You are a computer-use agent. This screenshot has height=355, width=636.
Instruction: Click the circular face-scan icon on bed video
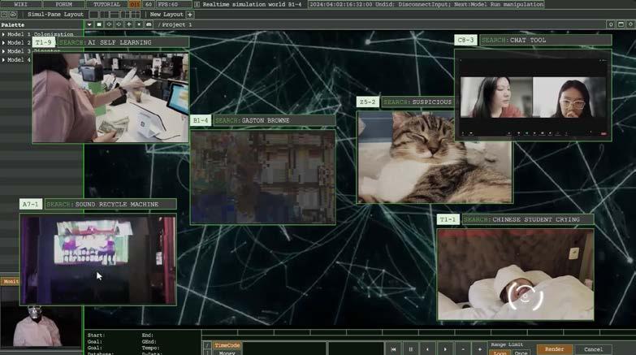click(526, 297)
